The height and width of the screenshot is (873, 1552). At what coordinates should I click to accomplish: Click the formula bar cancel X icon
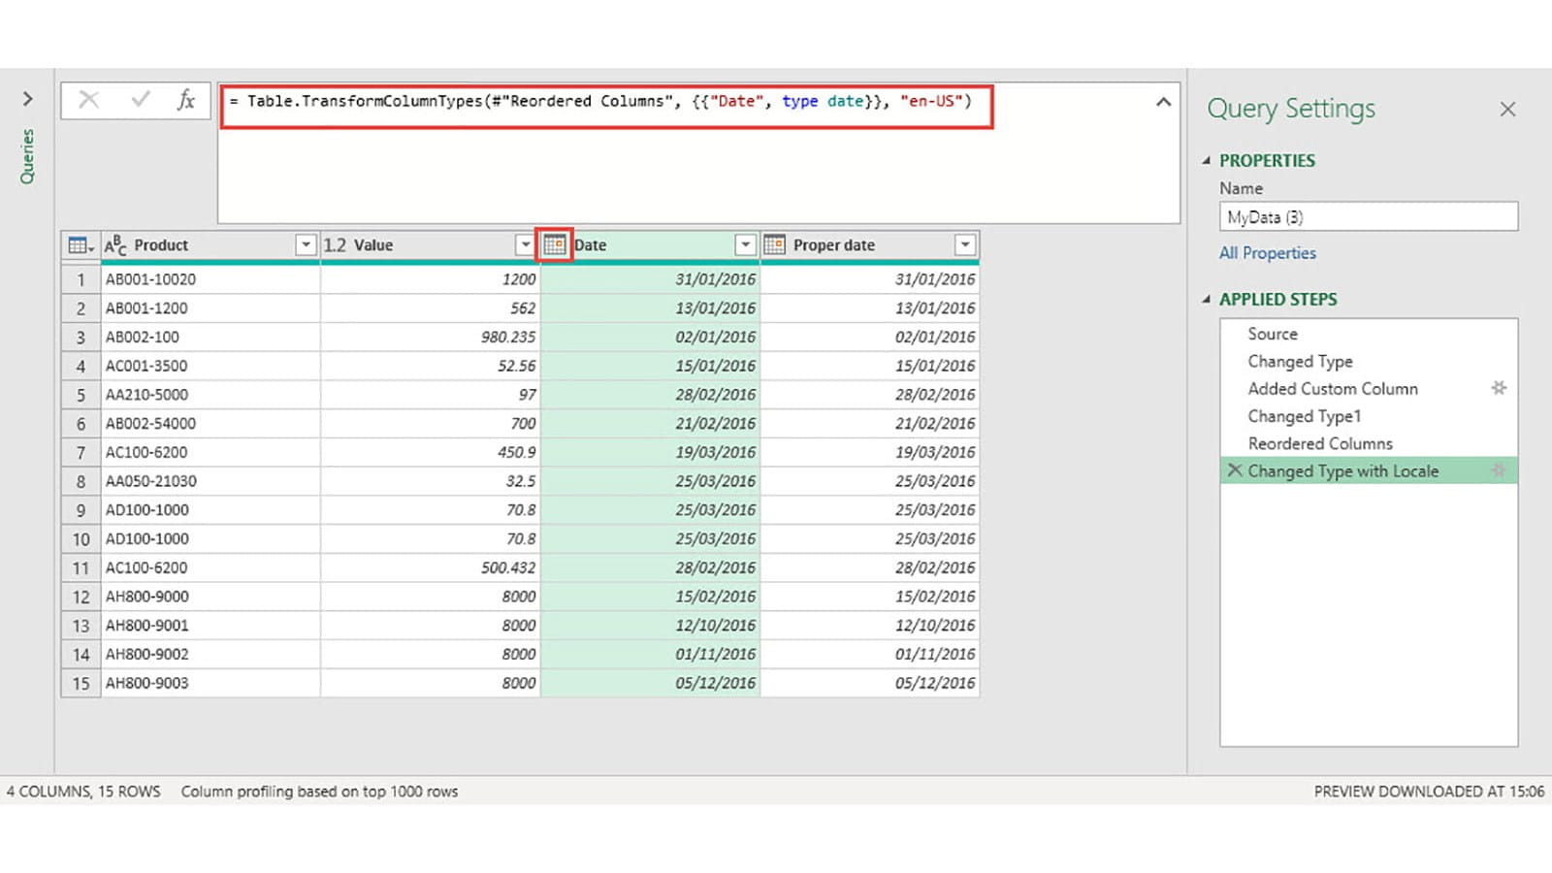88,100
